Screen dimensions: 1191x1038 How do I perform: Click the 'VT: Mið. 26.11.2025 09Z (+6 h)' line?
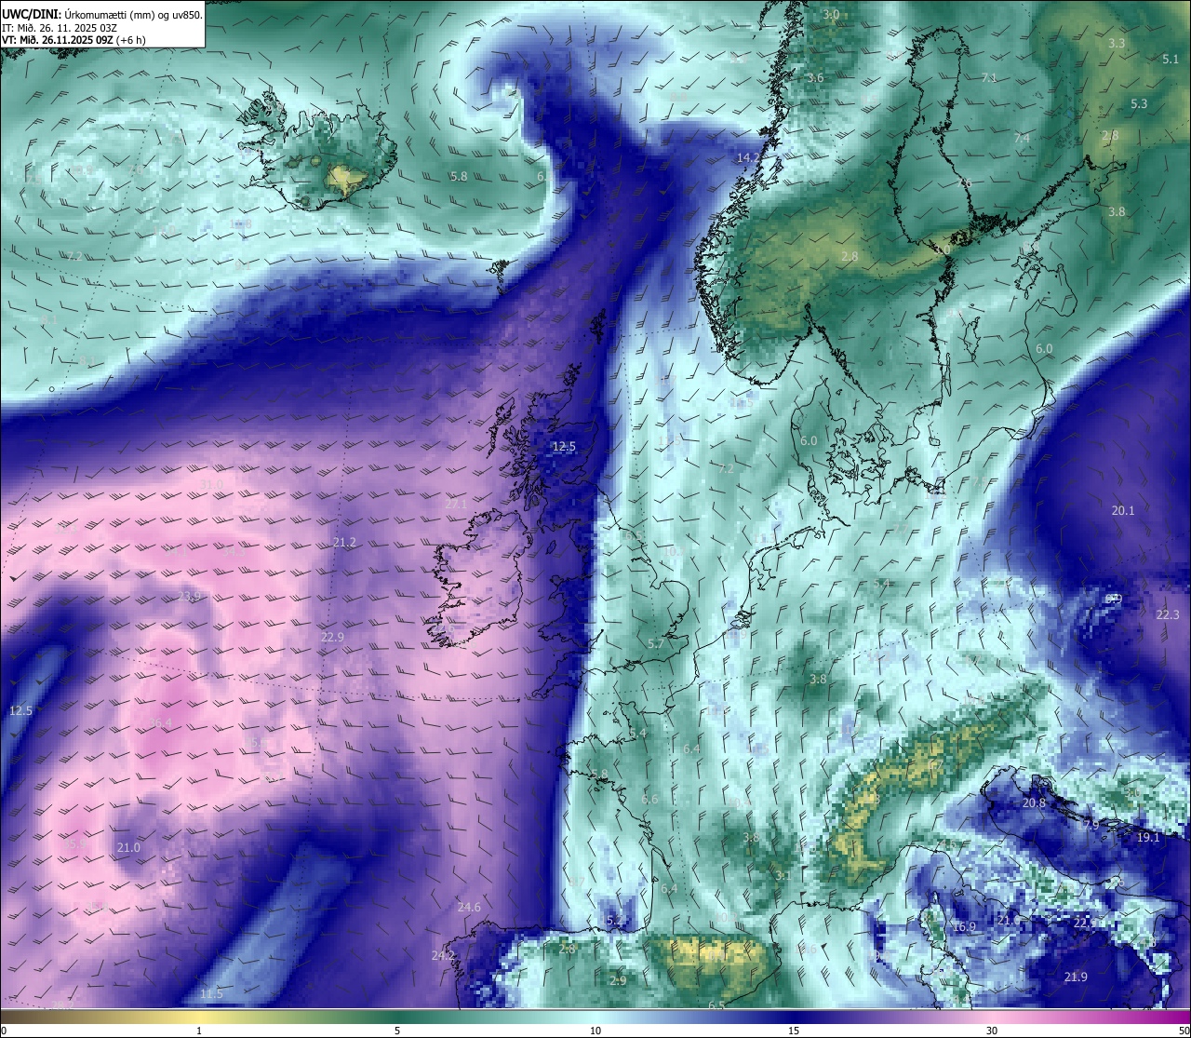[x=73, y=40]
